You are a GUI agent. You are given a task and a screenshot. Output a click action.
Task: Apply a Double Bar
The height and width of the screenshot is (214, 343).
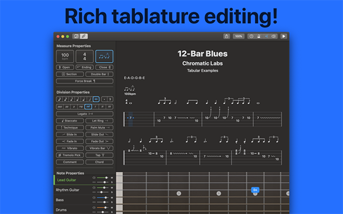[x=99, y=74]
